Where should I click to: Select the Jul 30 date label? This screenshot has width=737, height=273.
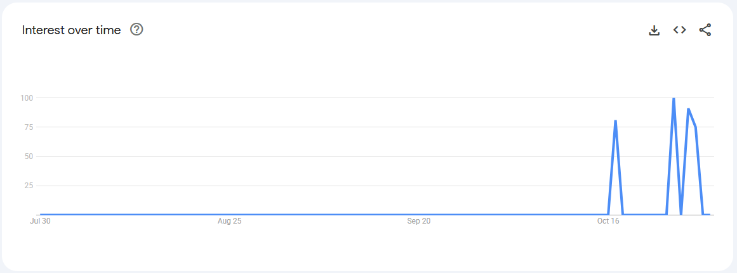click(40, 221)
